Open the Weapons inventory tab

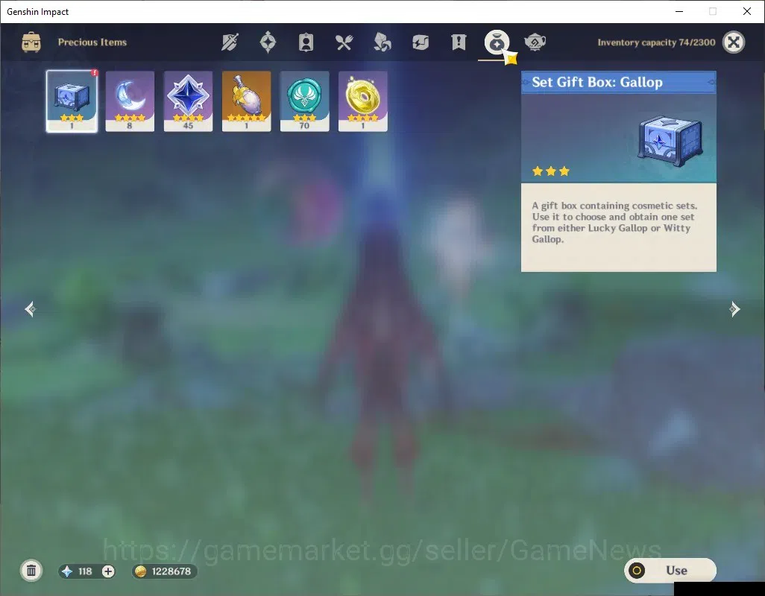point(230,42)
